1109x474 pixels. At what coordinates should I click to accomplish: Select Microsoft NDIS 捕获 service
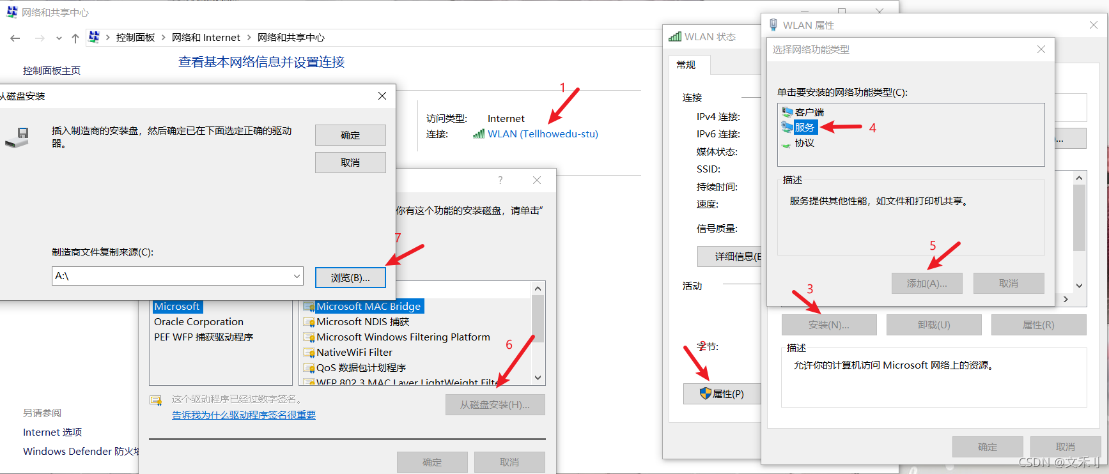tap(362, 322)
